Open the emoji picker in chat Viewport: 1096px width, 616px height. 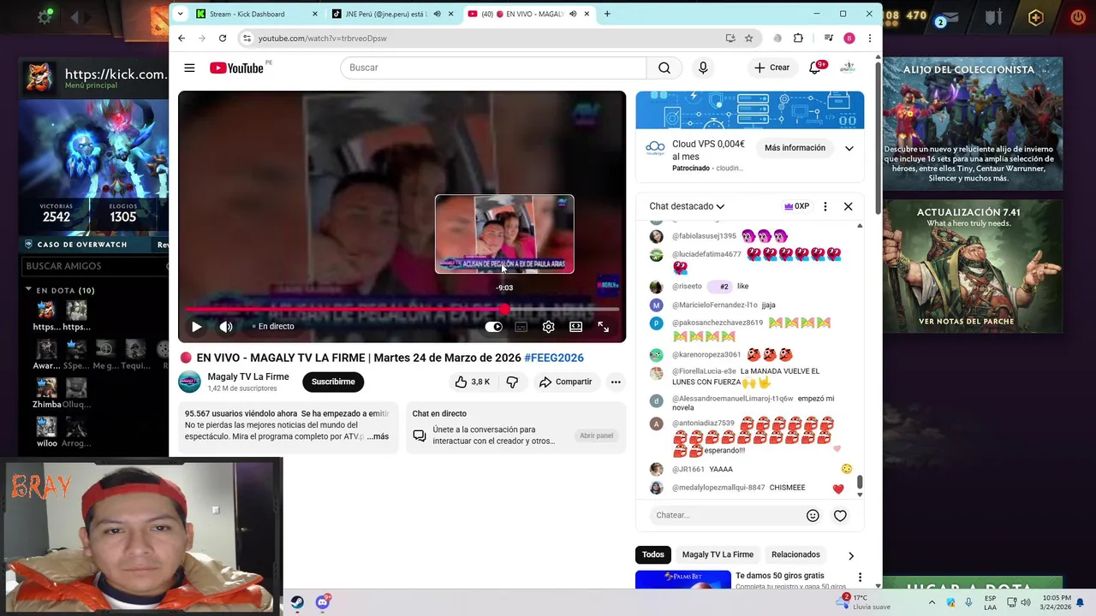coord(813,515)
